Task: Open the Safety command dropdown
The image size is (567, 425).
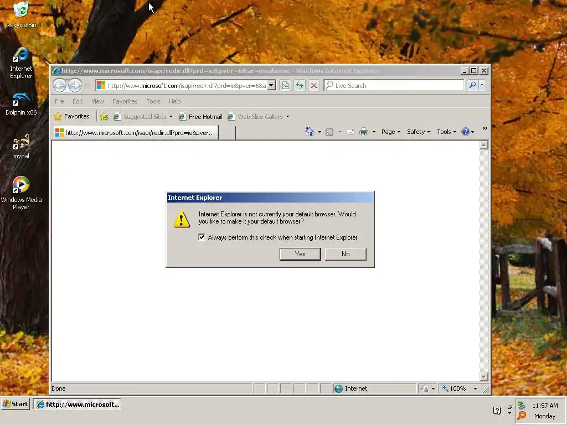Action: (x=419, y=132)
